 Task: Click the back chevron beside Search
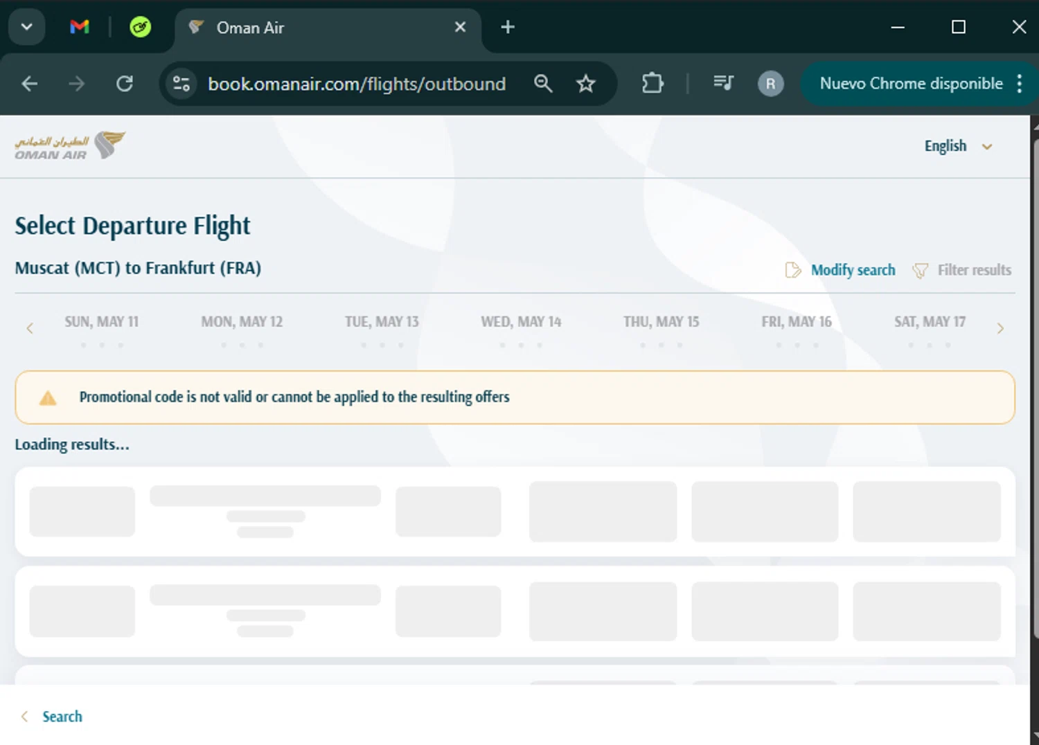coord(25,717)
